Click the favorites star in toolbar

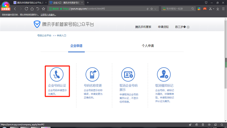pyautogui.click(x=43, y=9)
